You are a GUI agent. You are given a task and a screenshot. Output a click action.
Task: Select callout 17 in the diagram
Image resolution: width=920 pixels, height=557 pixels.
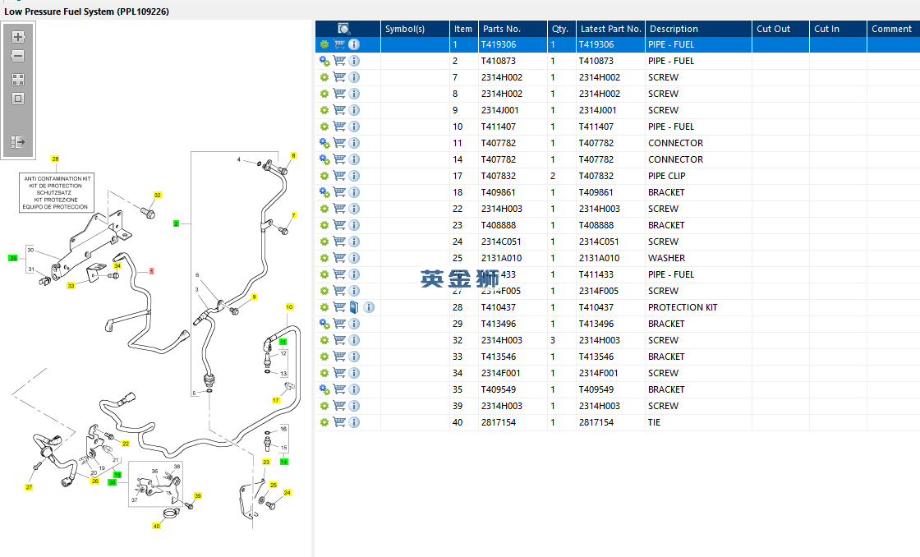point(276,400)
